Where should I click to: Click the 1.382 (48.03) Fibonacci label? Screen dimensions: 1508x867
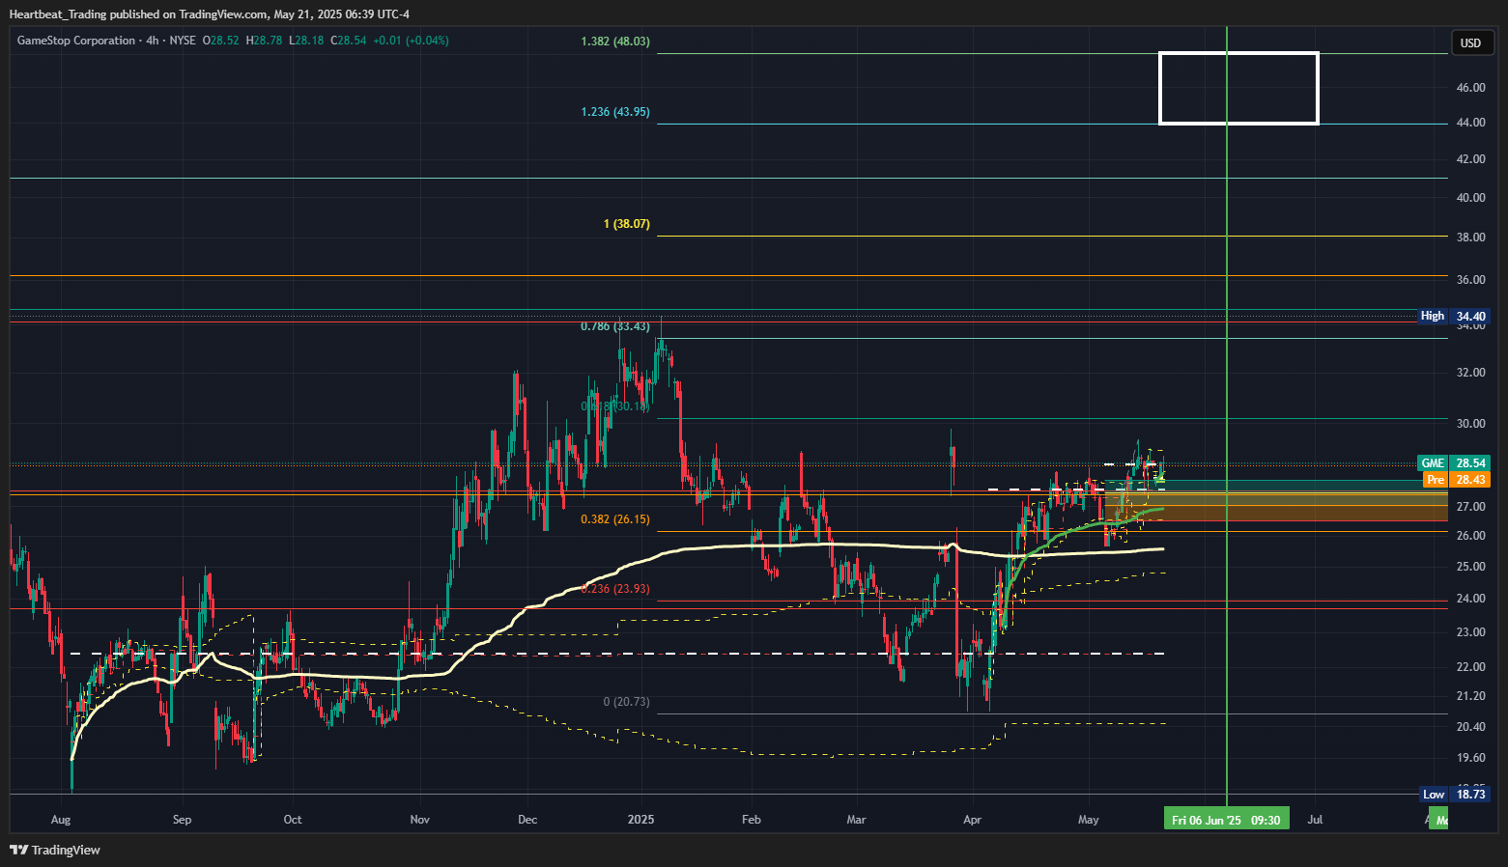615,42
